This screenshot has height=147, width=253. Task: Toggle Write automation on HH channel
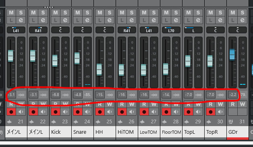point(110,104)
